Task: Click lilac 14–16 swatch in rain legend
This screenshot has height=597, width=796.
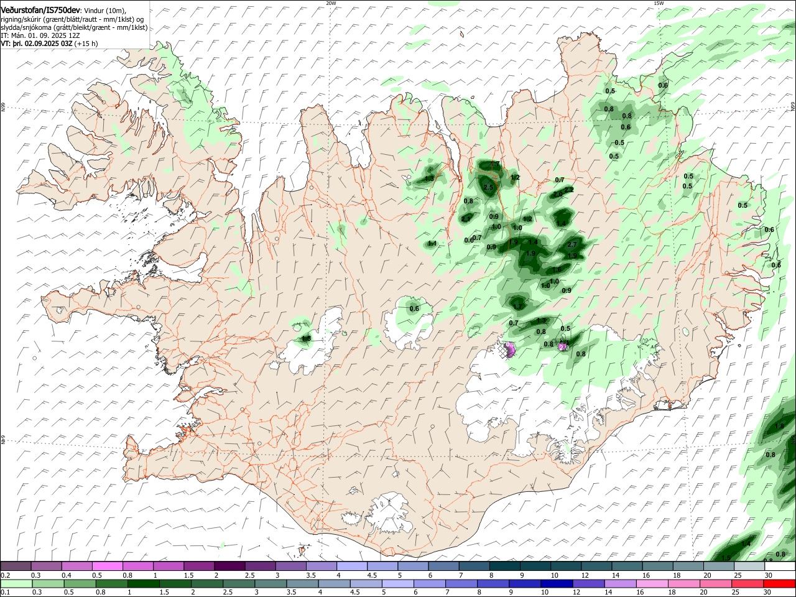Action: pyautogui.click(x=621, y=584)
